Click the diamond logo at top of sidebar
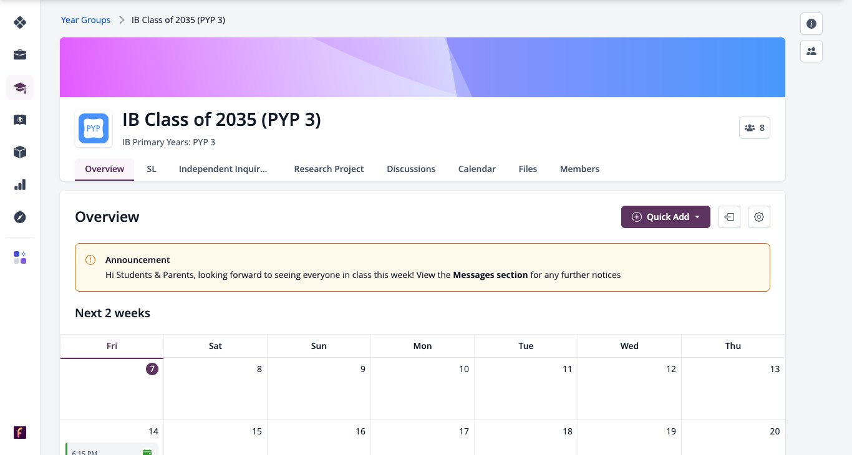Viewport: 852px width, 455px height. [x=20, y=22]
